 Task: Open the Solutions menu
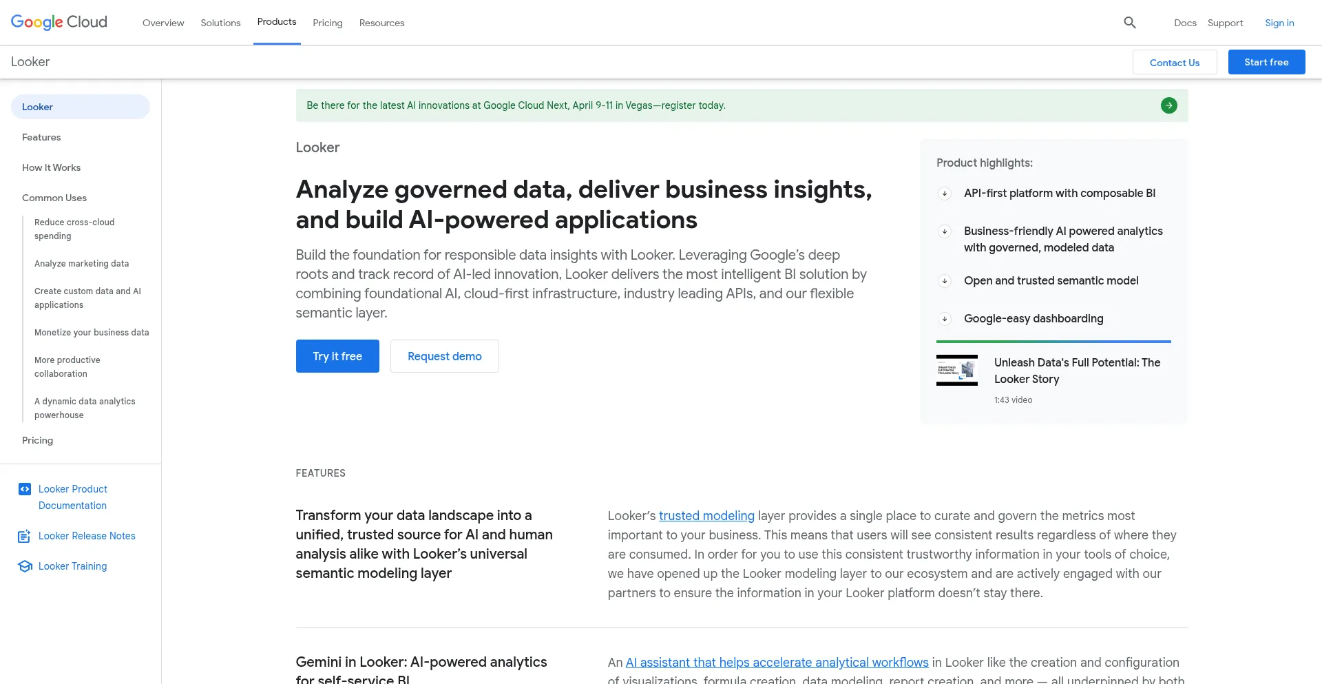click(x=220, y=23)
